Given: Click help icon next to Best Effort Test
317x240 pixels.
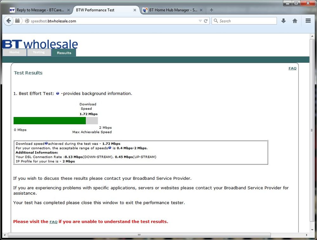Looking at the screenshot, I should click(x=58, y=93).
